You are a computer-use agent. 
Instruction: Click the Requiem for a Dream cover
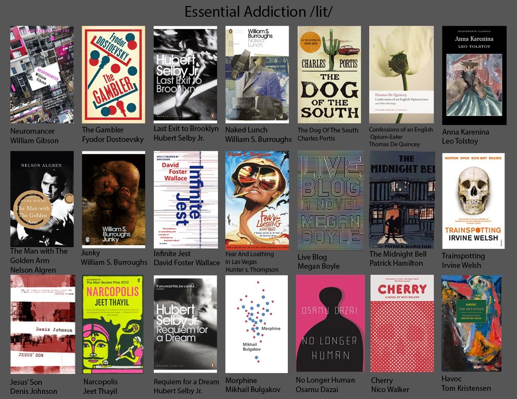[185, 324]
